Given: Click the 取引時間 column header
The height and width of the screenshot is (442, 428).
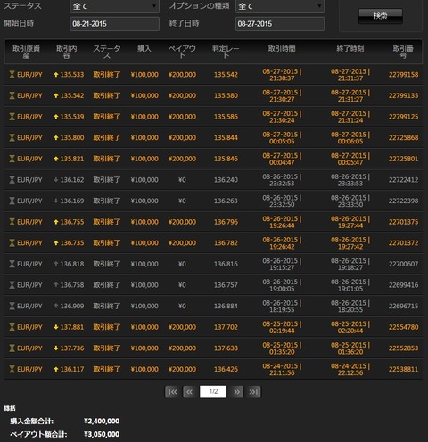Looking at the screenshot, I should tap(282, 49).
